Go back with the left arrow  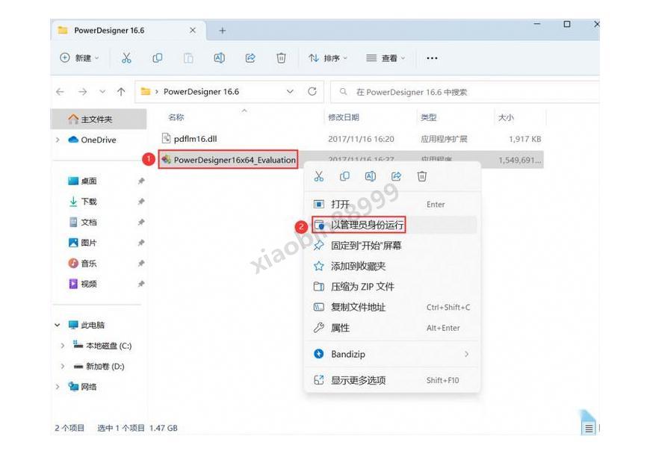[60, 92]
